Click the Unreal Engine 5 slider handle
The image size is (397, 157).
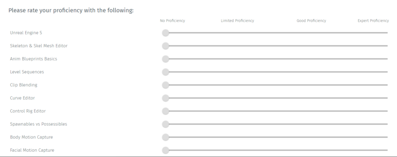[165, 33]
